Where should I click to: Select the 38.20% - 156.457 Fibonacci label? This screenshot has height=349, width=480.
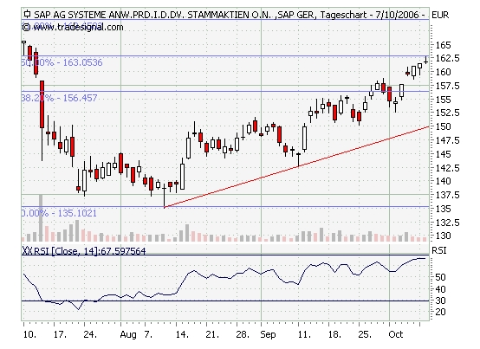(x=60, y=98)
